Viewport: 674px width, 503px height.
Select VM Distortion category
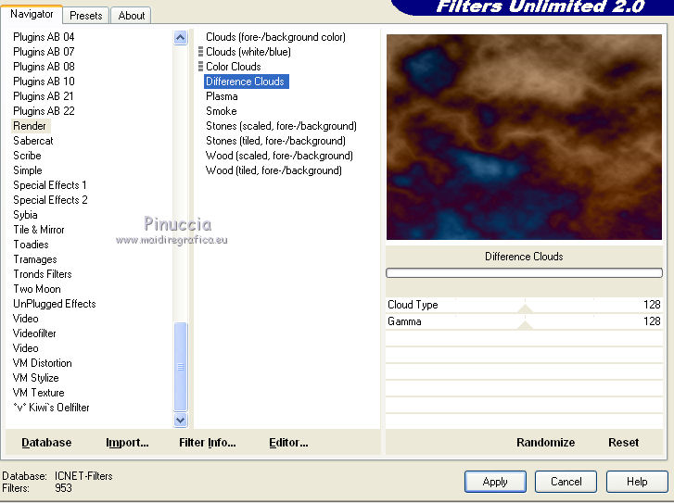point(43,363)
